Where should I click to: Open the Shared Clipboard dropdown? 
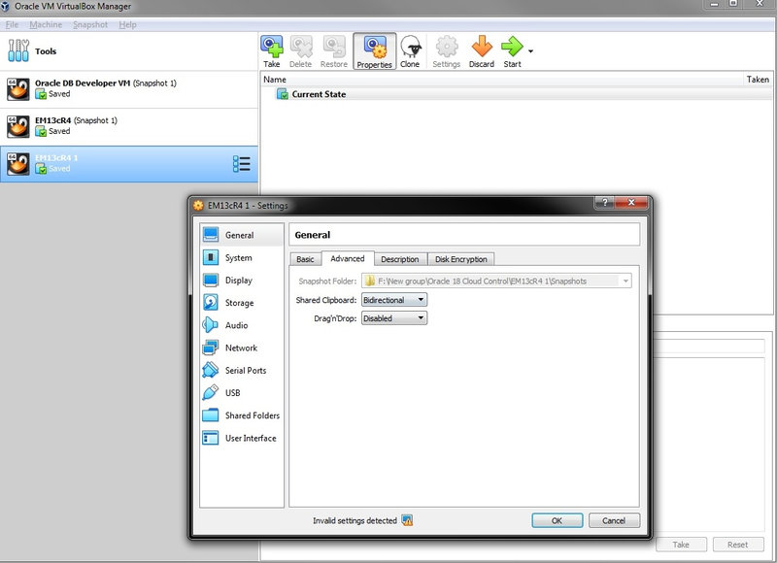[392, 299]
